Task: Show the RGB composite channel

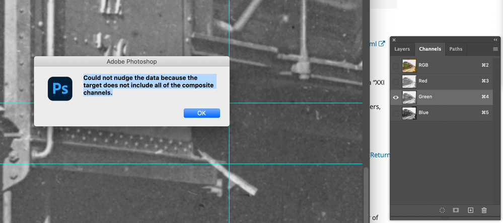Action: [x=396, y=66]
